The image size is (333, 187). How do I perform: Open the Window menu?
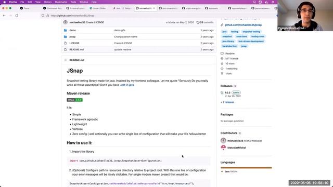tap(84, 2)
